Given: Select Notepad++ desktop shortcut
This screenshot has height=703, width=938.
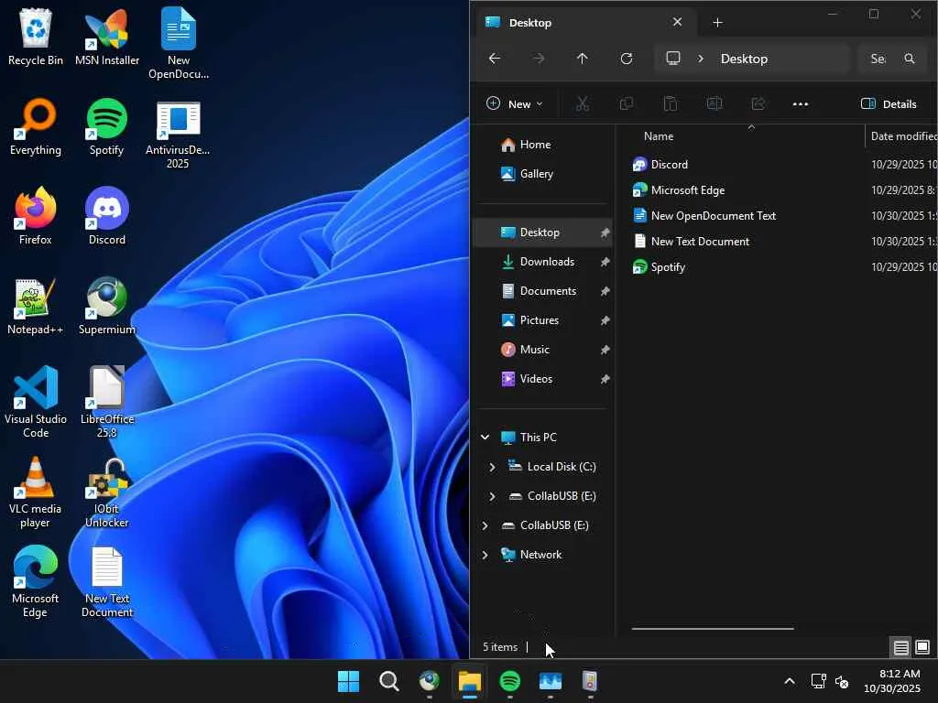Looking at the screenshot, I should click(36, 306).
